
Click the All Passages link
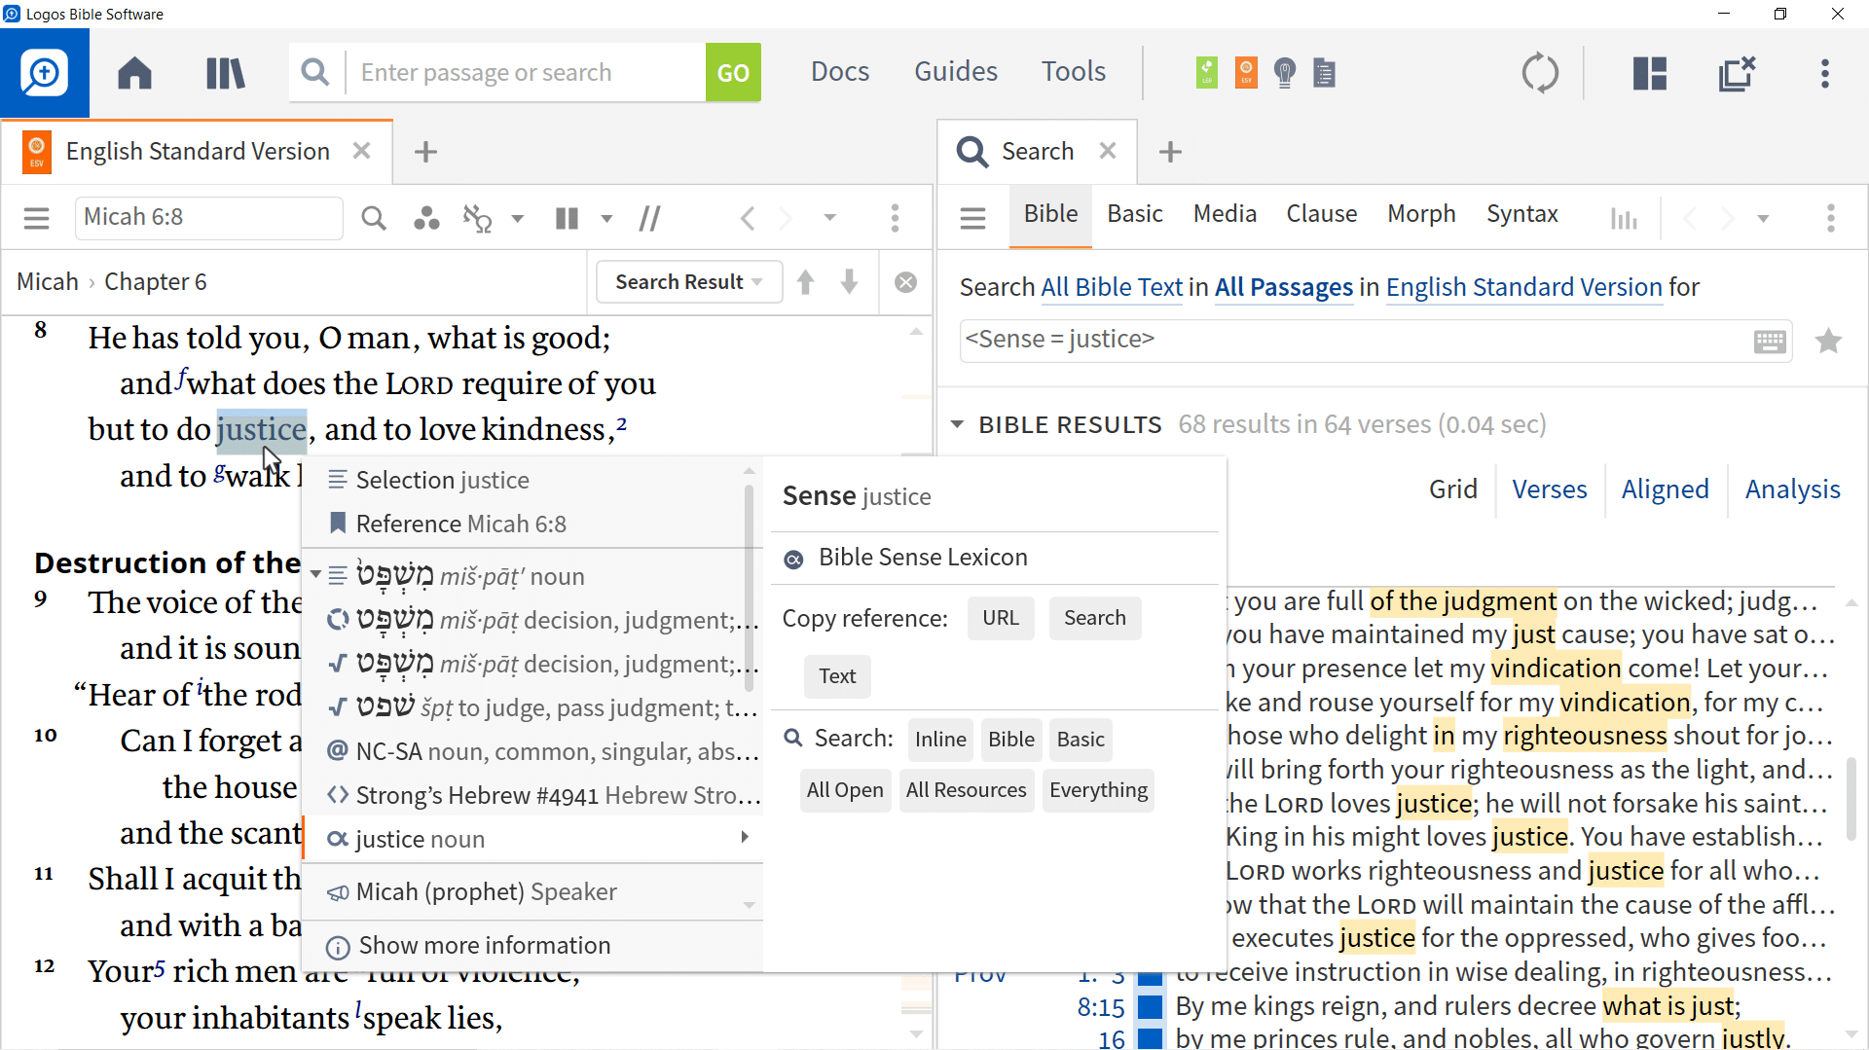point(1283,287)
